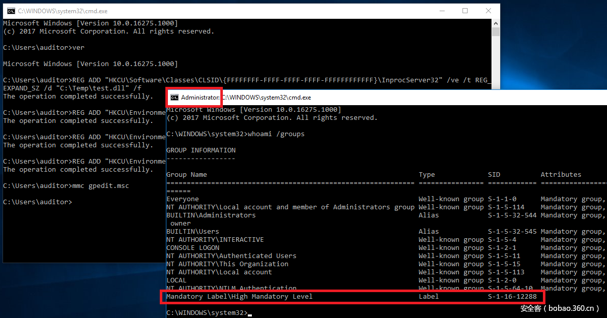Click the 'CONSOLE LOGON' group name
This screenshot has width=607, height=318.
193,248
